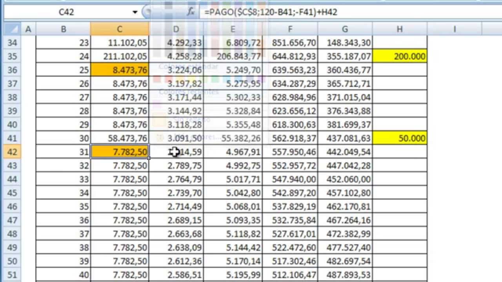The width and height of the screenshot is (502, 282).
Task: Click the Name Box showing C42
Action: pyautogui.click(x=67, y=12)
